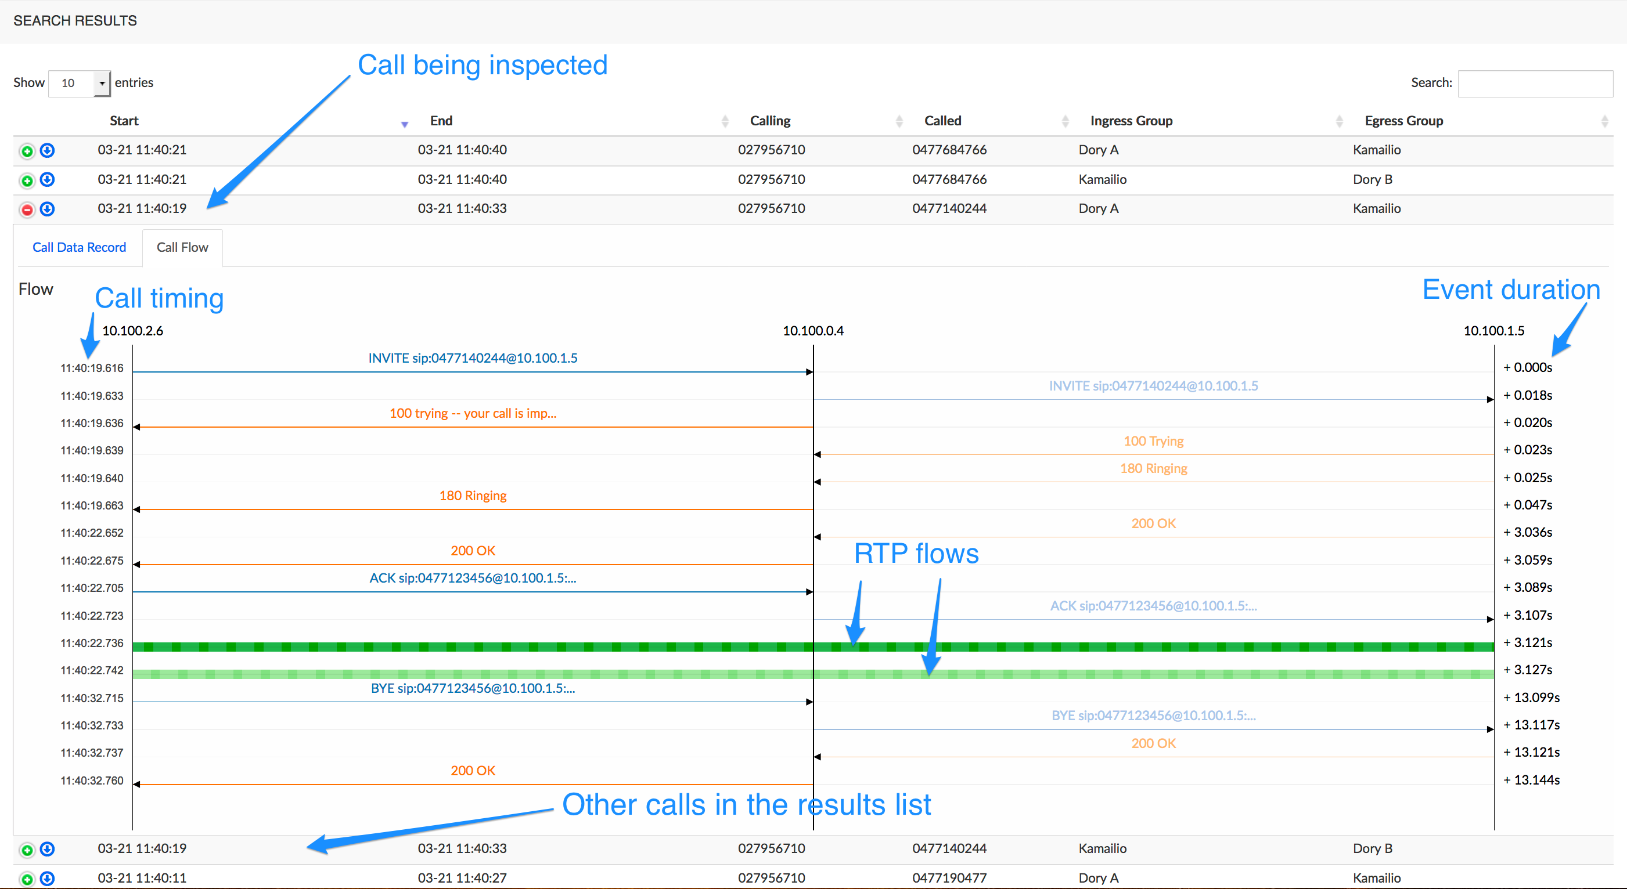
Task: Sort by the Start column
Action: coord(124,121)
